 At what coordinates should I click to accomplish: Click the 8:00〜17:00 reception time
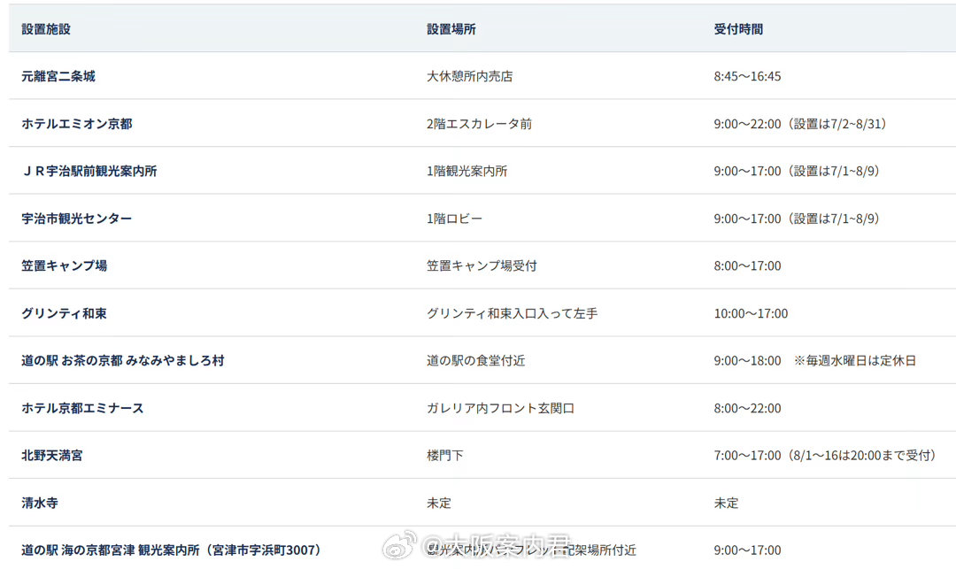coord(747,265)
